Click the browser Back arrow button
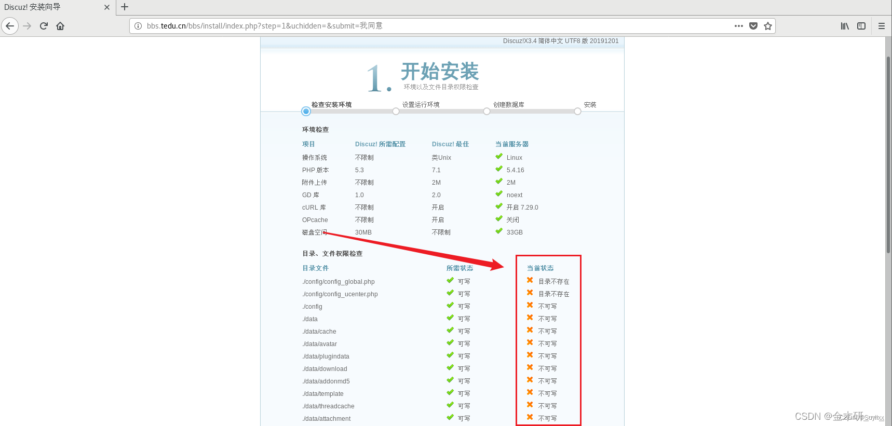The height and width of the screenshot is (426, 892). pyautogui.click(x=10, y=26)
